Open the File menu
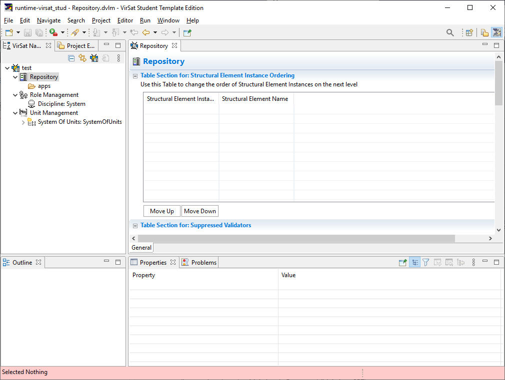Image resolution: width=505 pixels, height=380 pixels. click(x=8, y=20)
